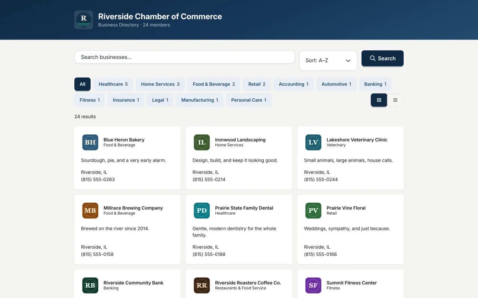Switch to grid view layout
This screenshot has height=298, width=478.
coord(379,100)
